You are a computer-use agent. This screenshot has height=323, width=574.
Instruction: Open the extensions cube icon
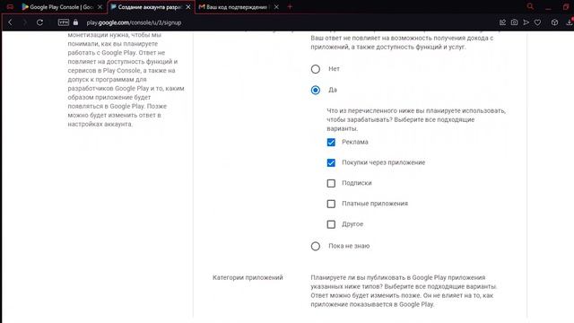click(x=554, y=22)
